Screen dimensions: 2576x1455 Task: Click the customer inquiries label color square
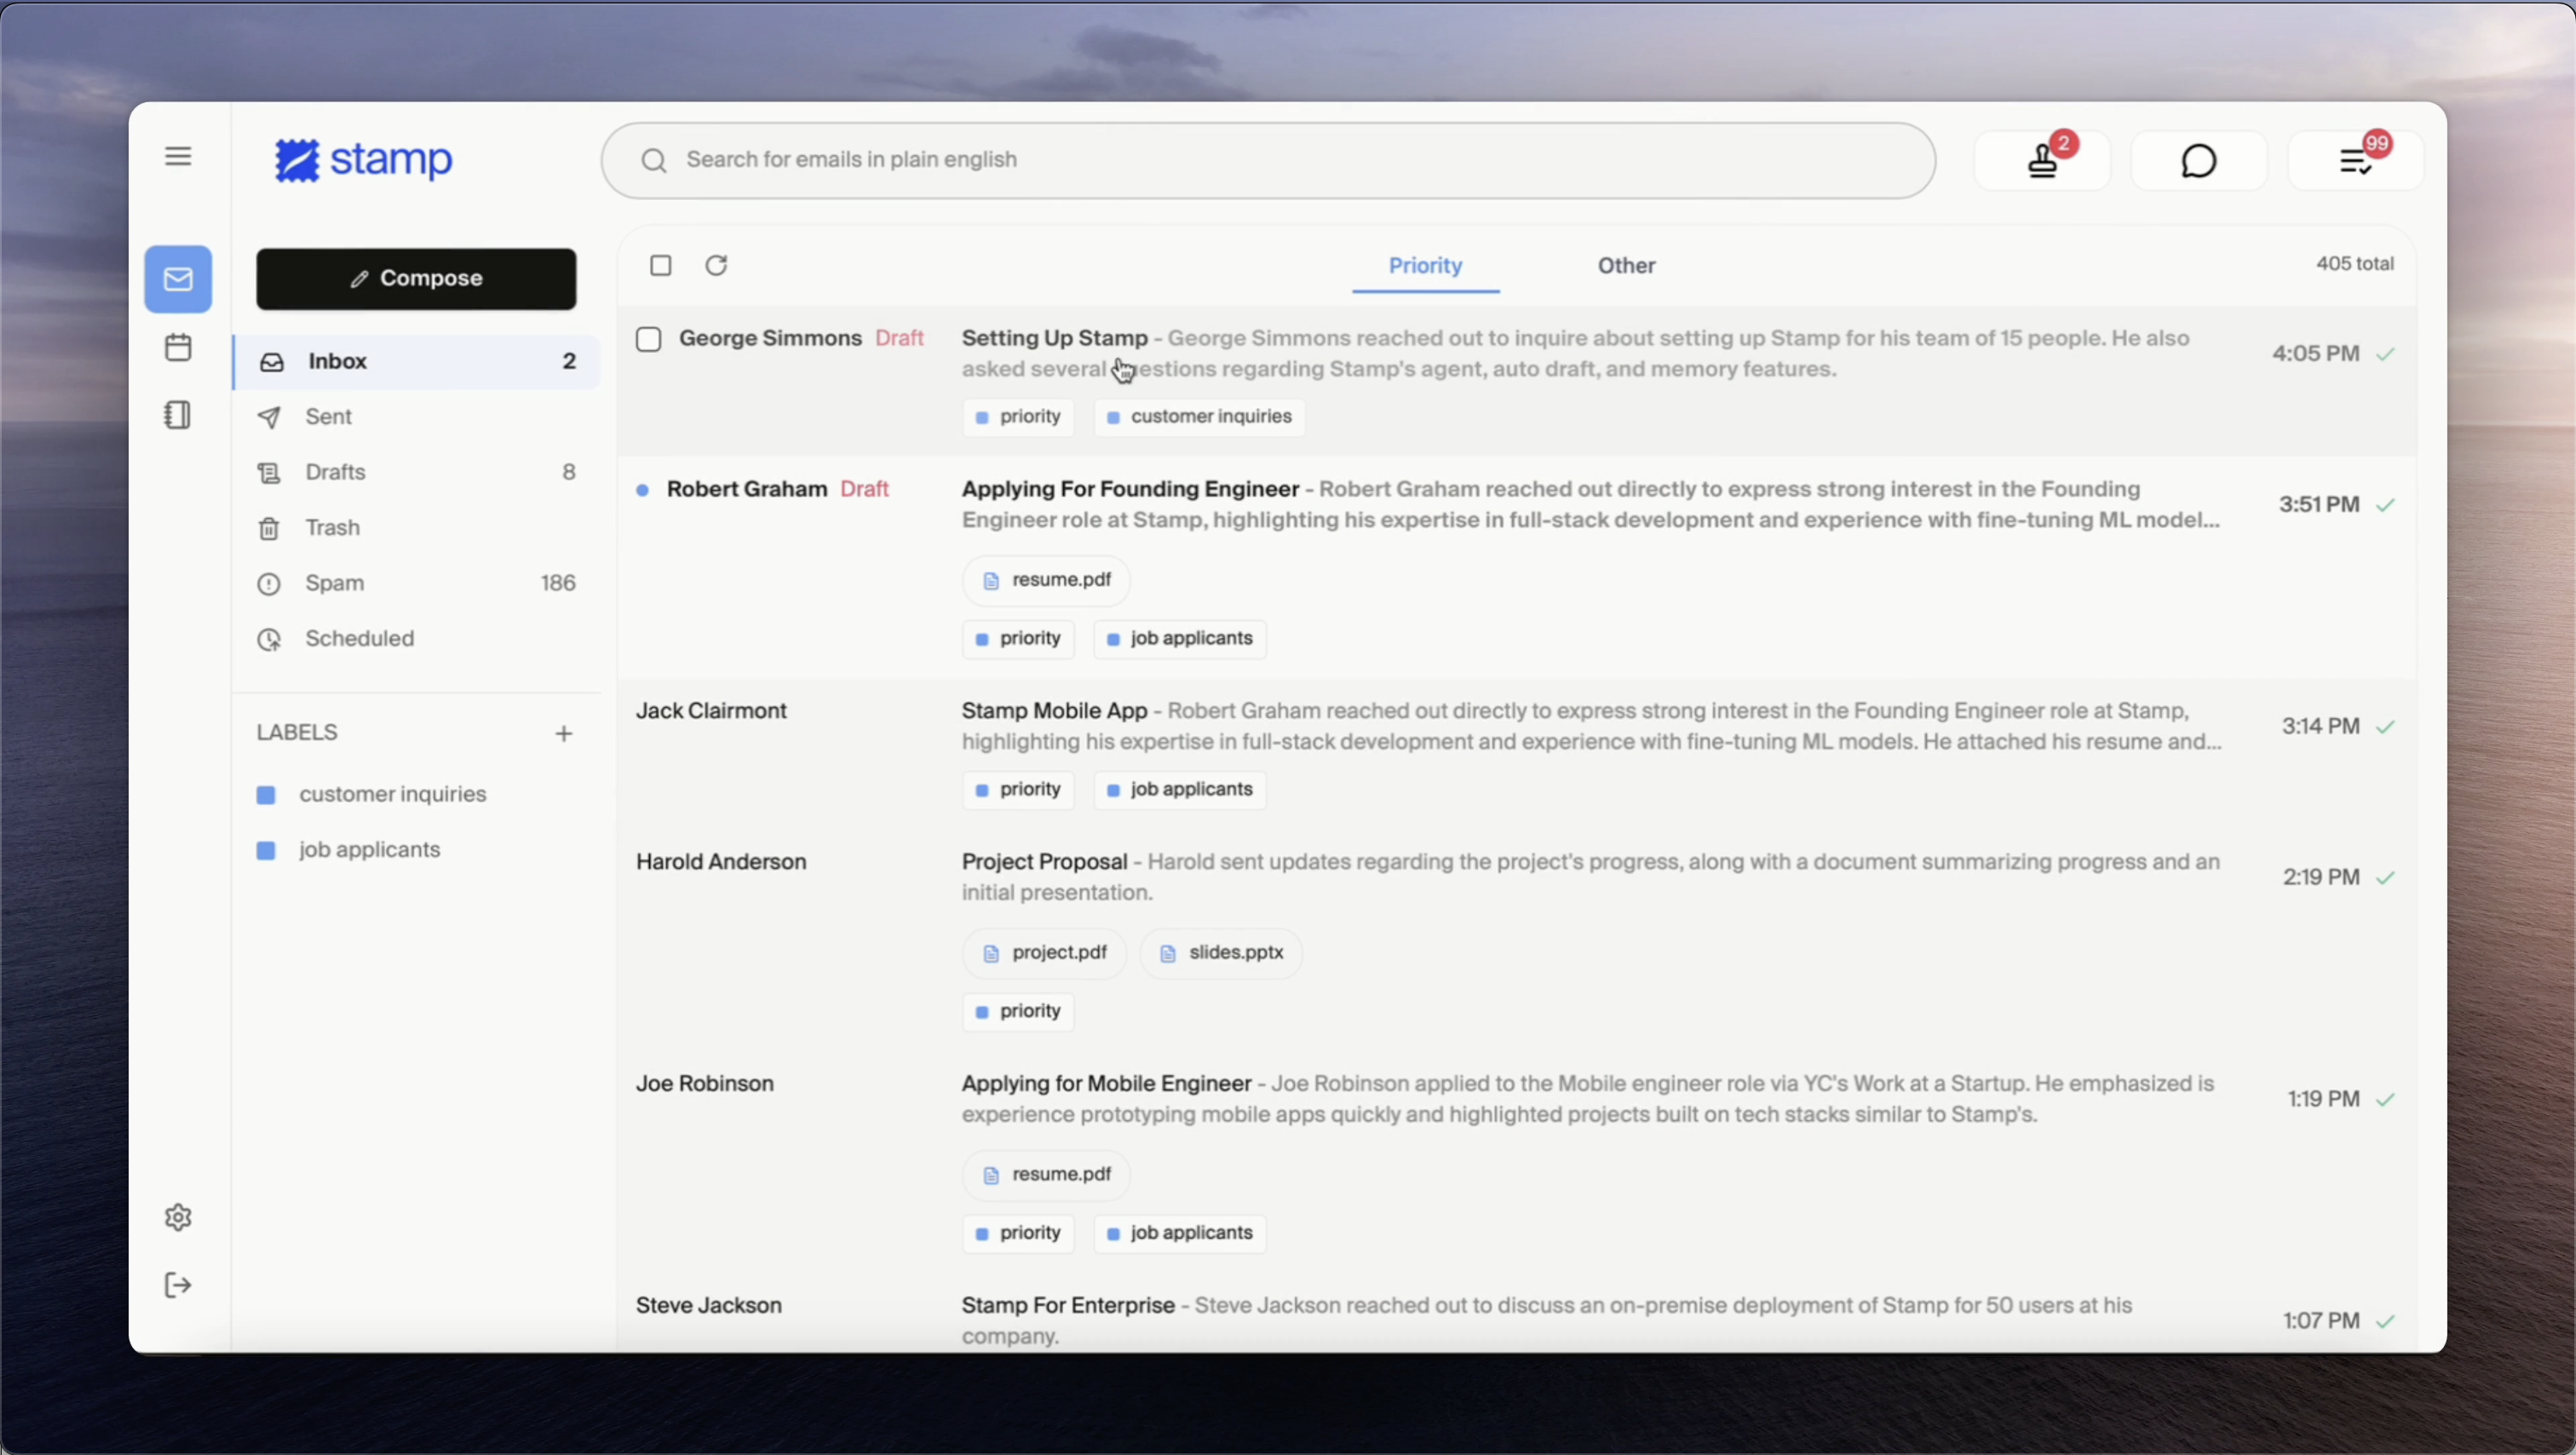pyautogui.click(x=266, y=795)
